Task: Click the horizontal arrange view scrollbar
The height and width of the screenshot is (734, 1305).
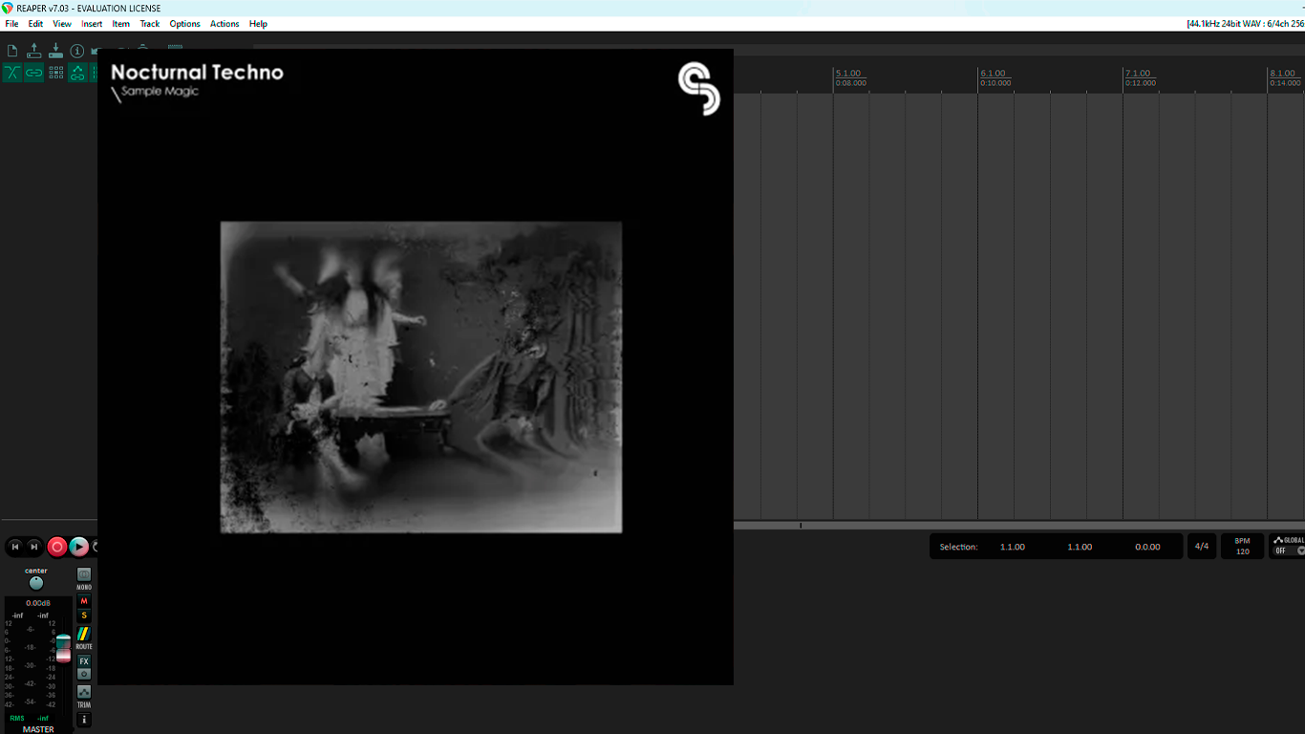Action: [x=1019, y=525]
